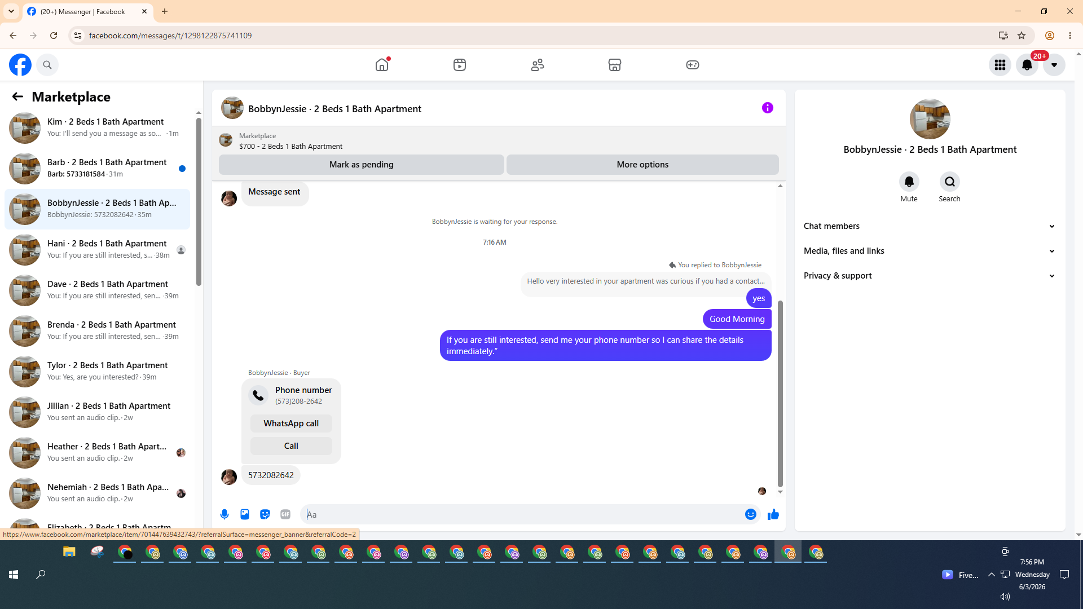1083x609 pixels.
Task: Open the Facebook home logo
Action: click(x=20, y=65)
